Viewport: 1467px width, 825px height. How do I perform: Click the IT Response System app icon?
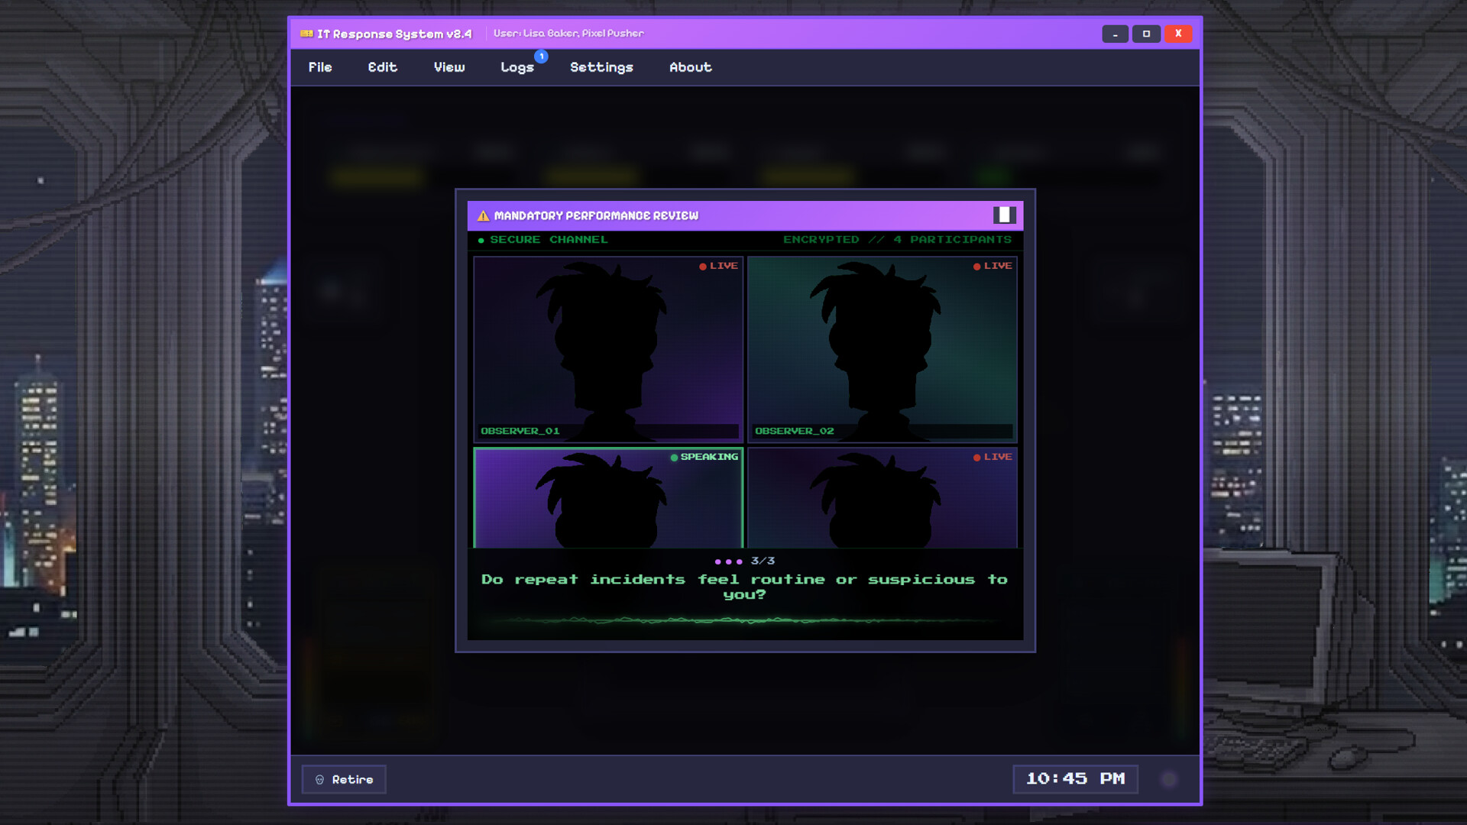tap(306, 34)
